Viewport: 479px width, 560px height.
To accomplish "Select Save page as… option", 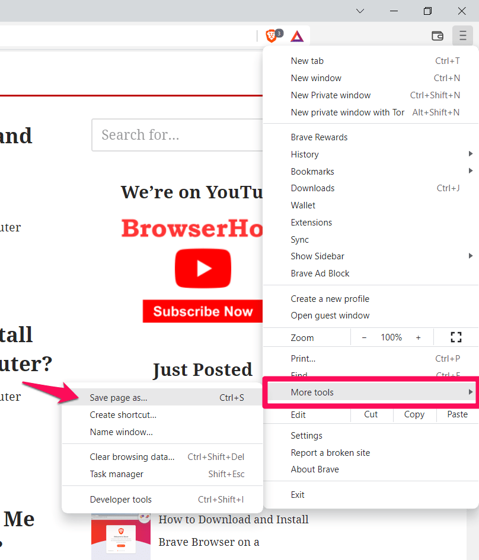I will point(119,398).
